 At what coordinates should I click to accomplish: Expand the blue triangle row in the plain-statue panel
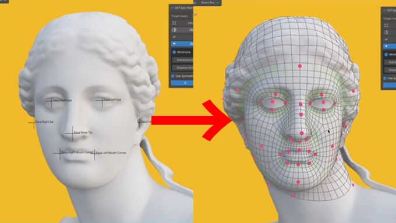[182, 44]
